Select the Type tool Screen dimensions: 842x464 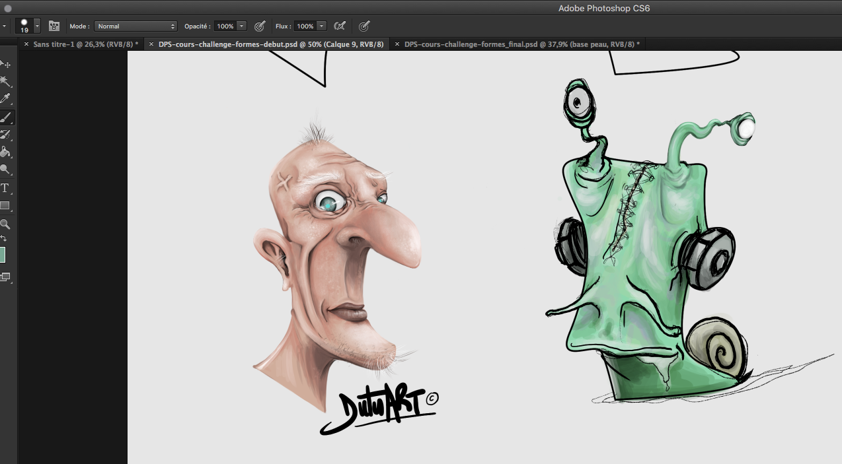click(5, 188)
